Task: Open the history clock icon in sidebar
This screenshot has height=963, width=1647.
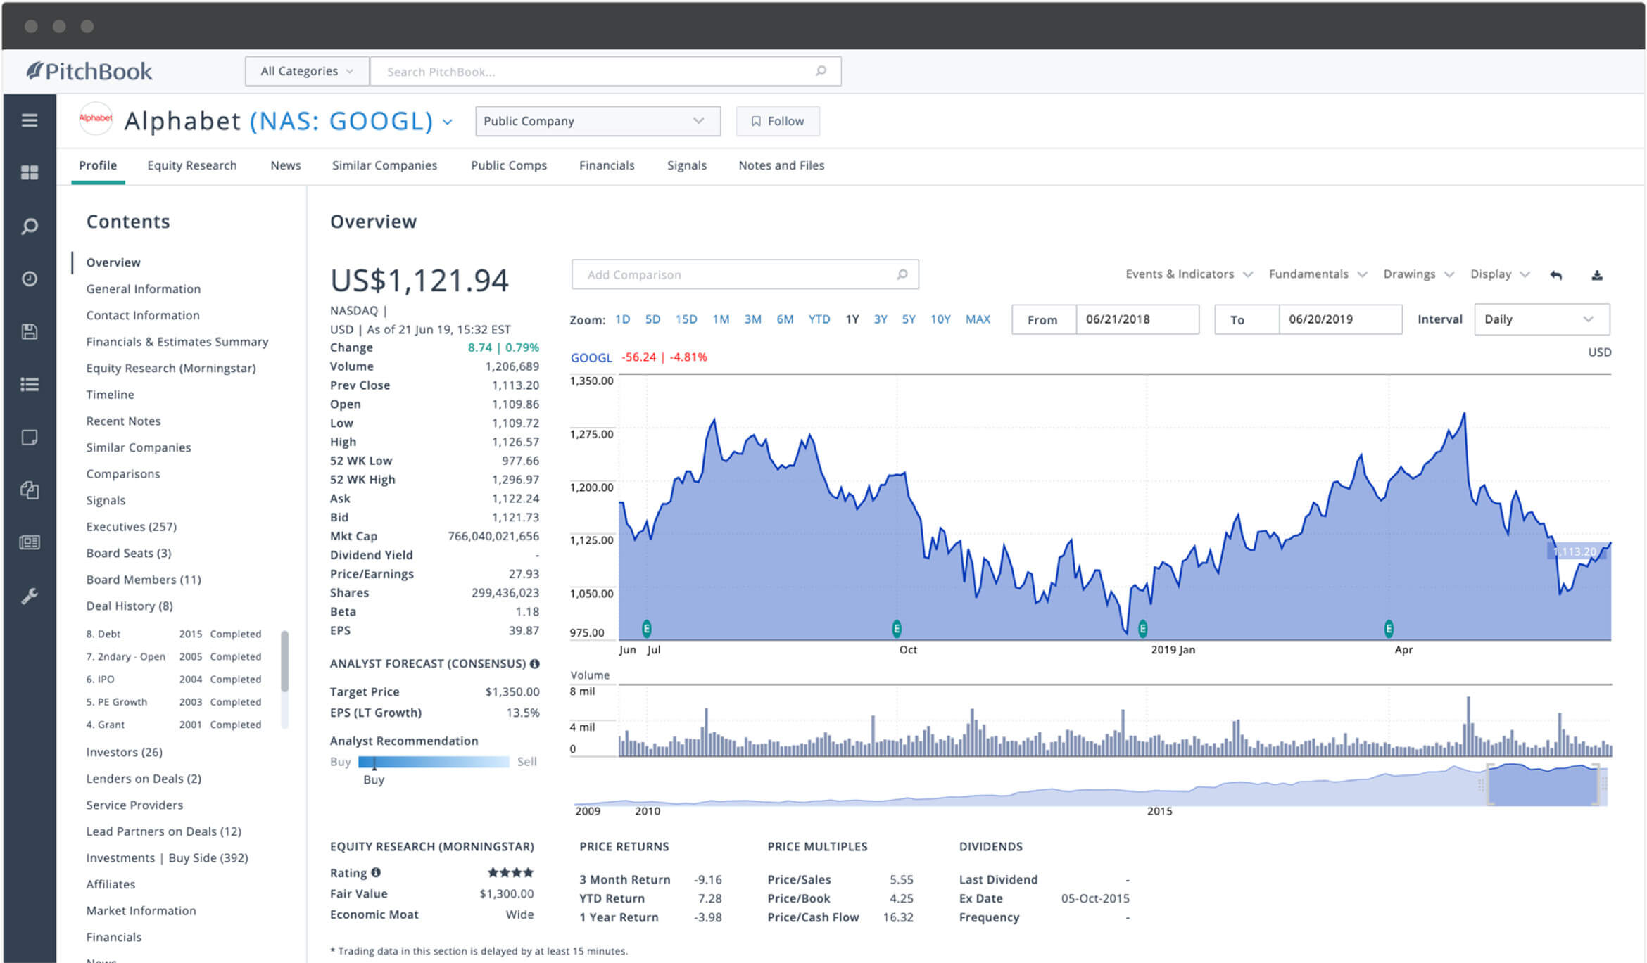Action: click(30, 279)
